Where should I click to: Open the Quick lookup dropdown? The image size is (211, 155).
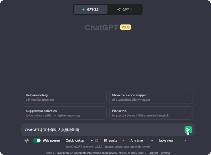click(x=79, y=141)
